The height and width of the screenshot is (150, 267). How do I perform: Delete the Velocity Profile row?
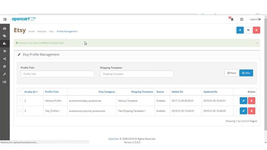[x=252, y=101]
